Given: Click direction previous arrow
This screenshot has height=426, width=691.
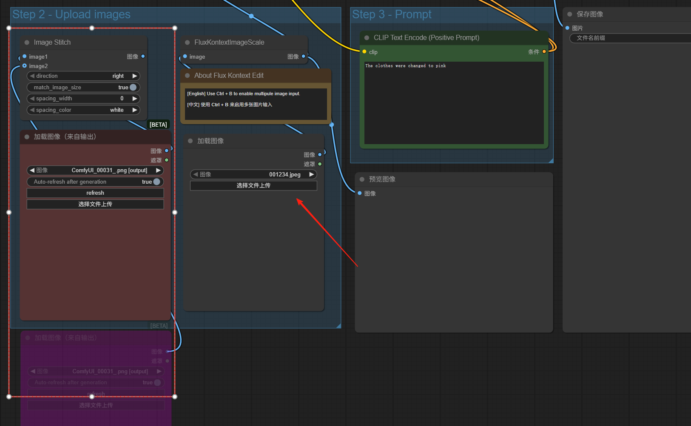Looking at the screenshot, I should [x=32, y=76].
